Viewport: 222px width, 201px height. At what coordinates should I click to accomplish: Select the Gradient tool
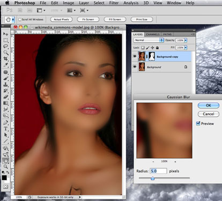click(x=5, y=103)
